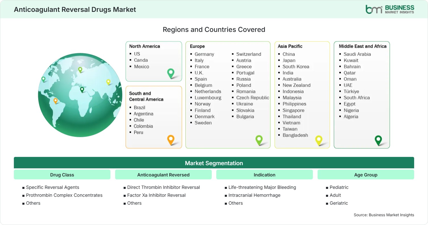
Task: Click 'Adult' under Age Group
Action: coord(335,195)
